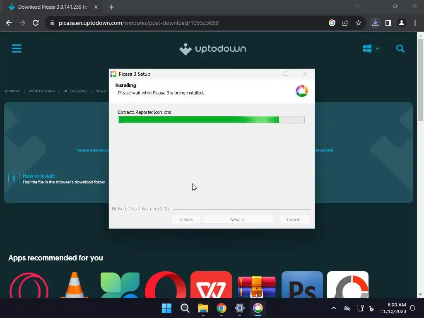
Task: Click the Next button in the installer
Action: [x=237, y=219]
